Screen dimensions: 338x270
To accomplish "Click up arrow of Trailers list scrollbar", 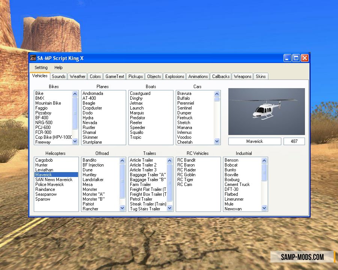I will pos(169,160).
